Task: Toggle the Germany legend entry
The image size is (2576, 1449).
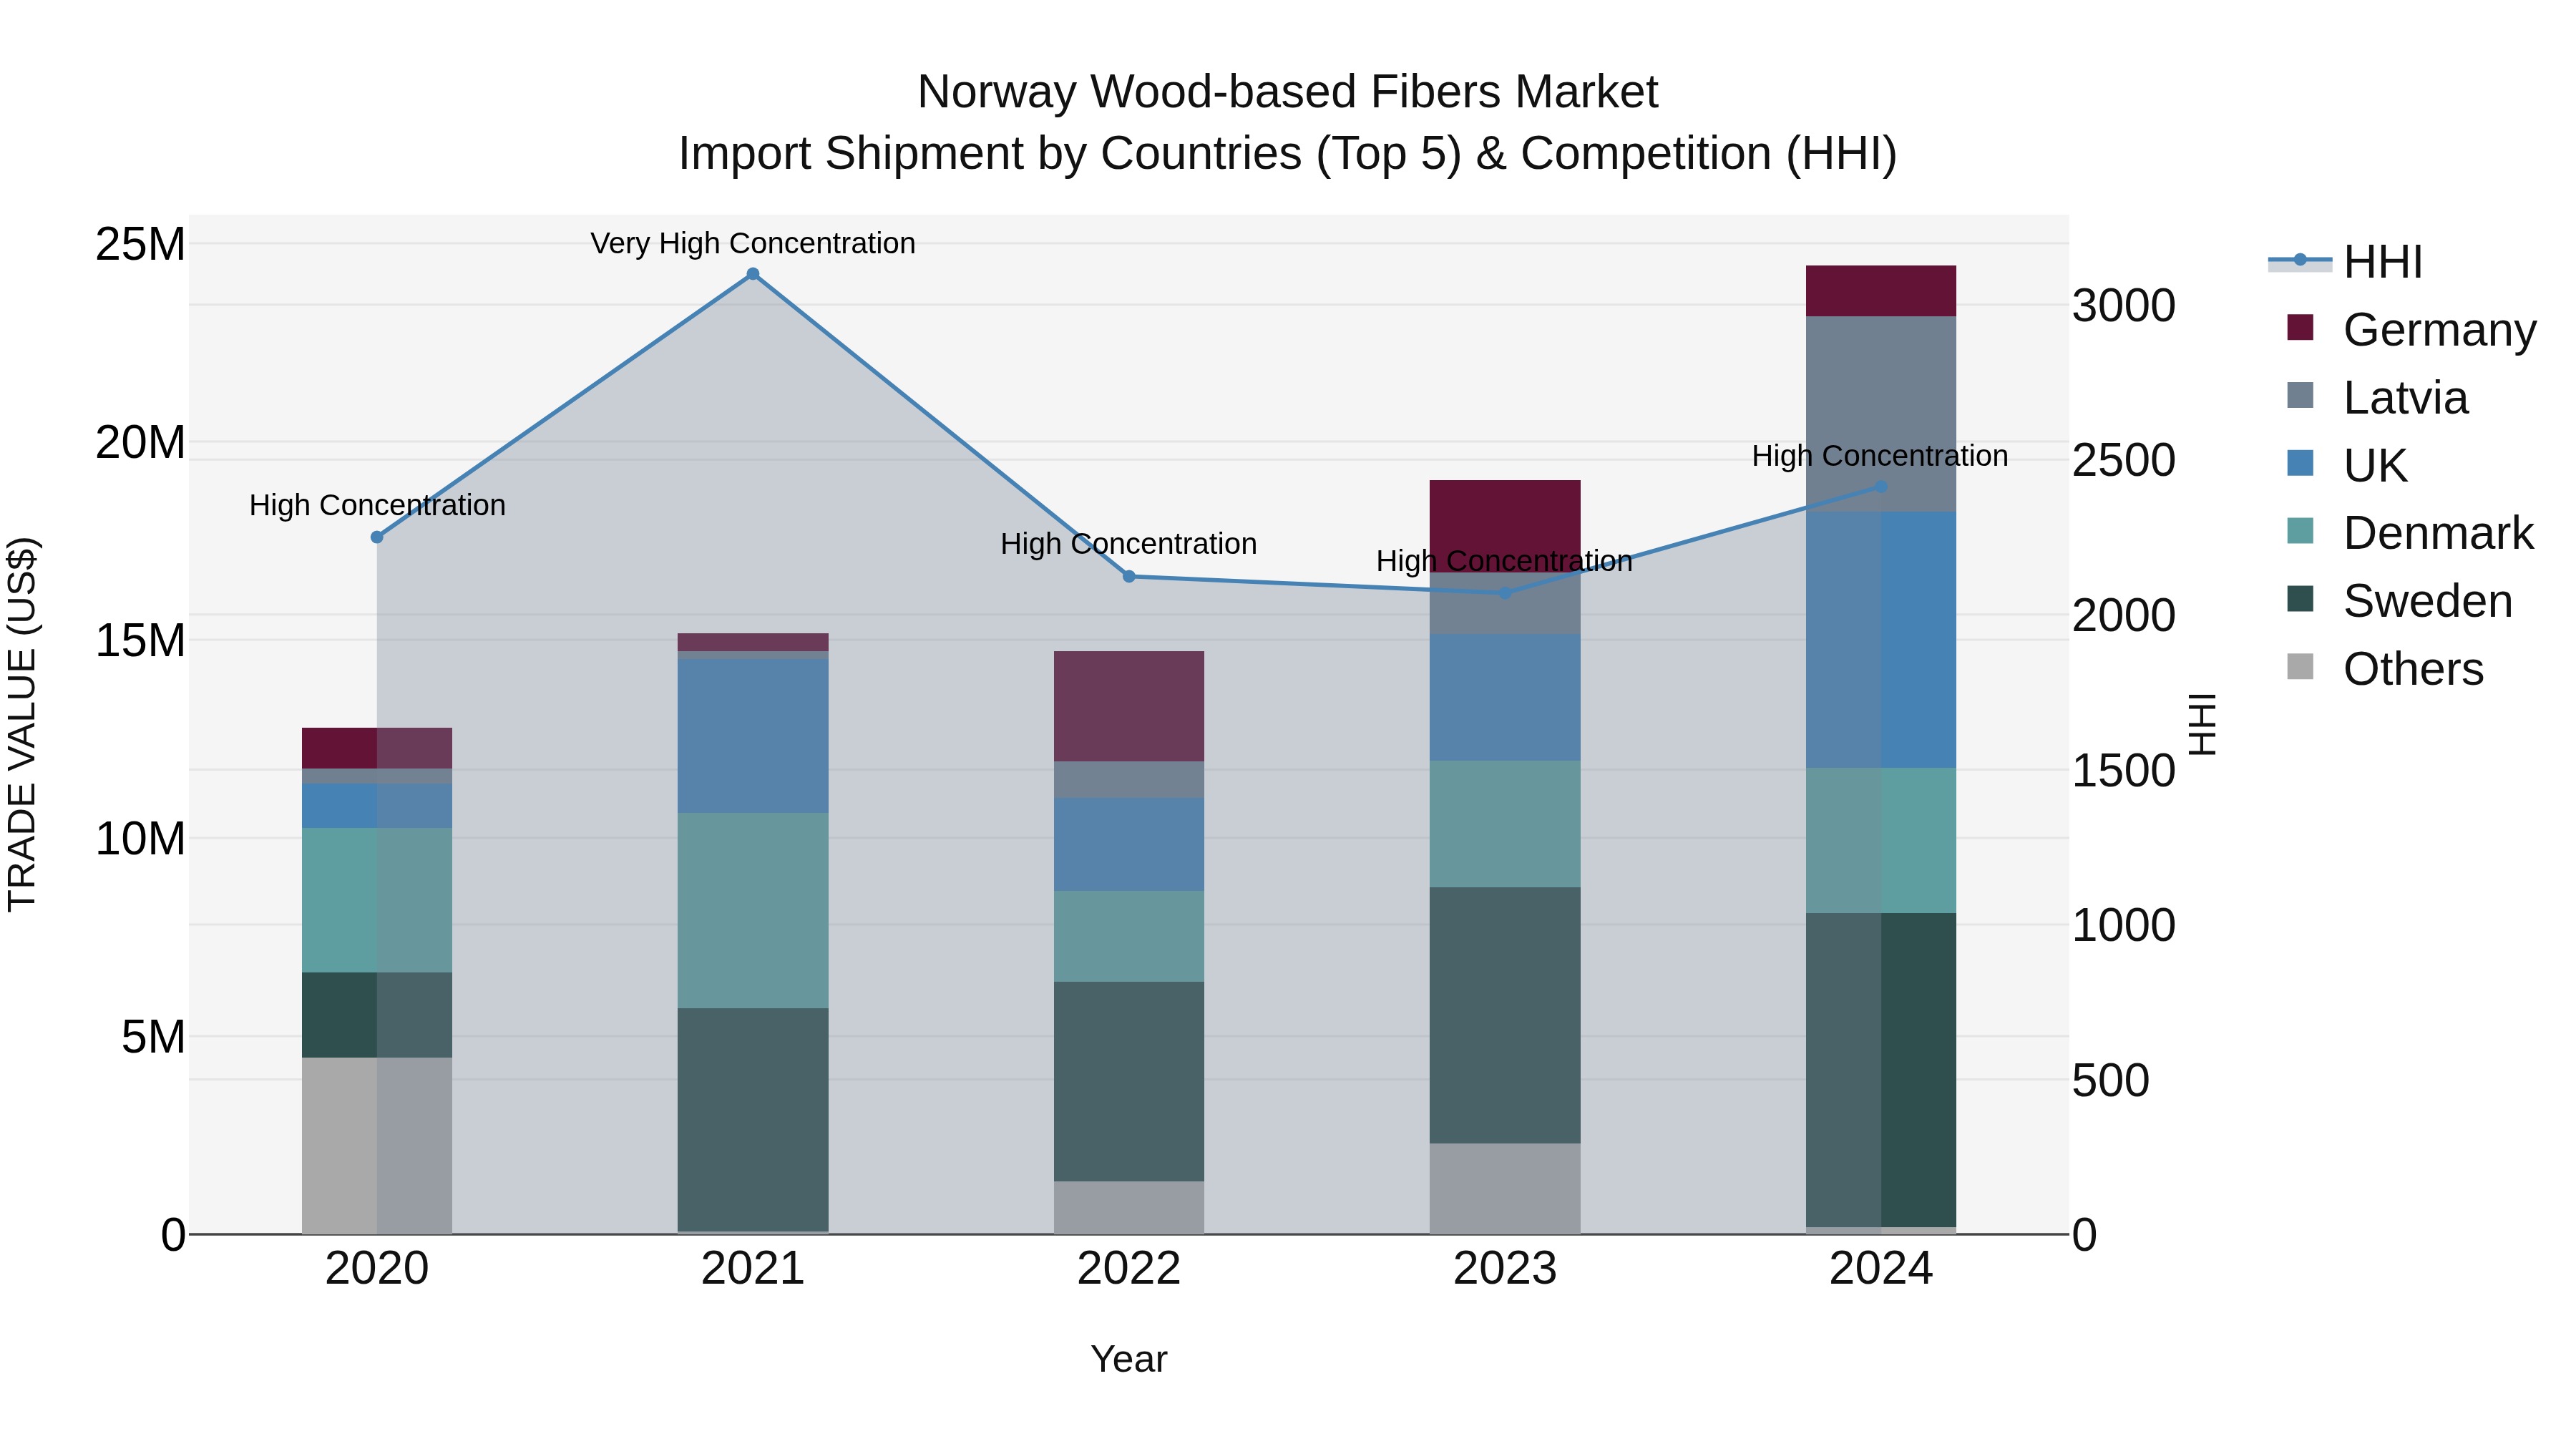Action: (x=2411, y=329)
